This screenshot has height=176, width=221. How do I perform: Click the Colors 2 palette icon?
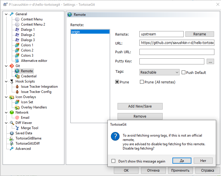pyautogui.click(x=17, y=50)
